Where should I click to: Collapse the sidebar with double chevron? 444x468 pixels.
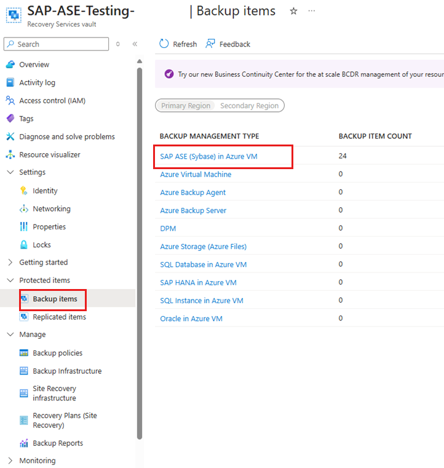(135, 44)
